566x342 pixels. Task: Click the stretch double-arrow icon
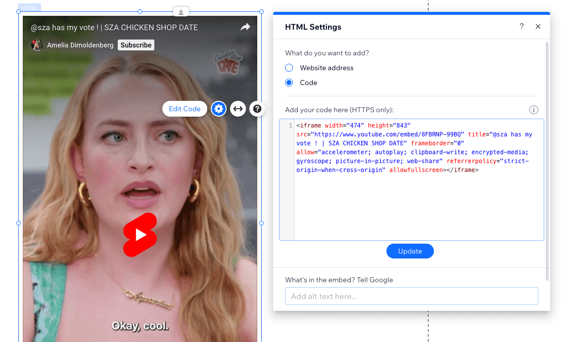(x=238, y=109)
